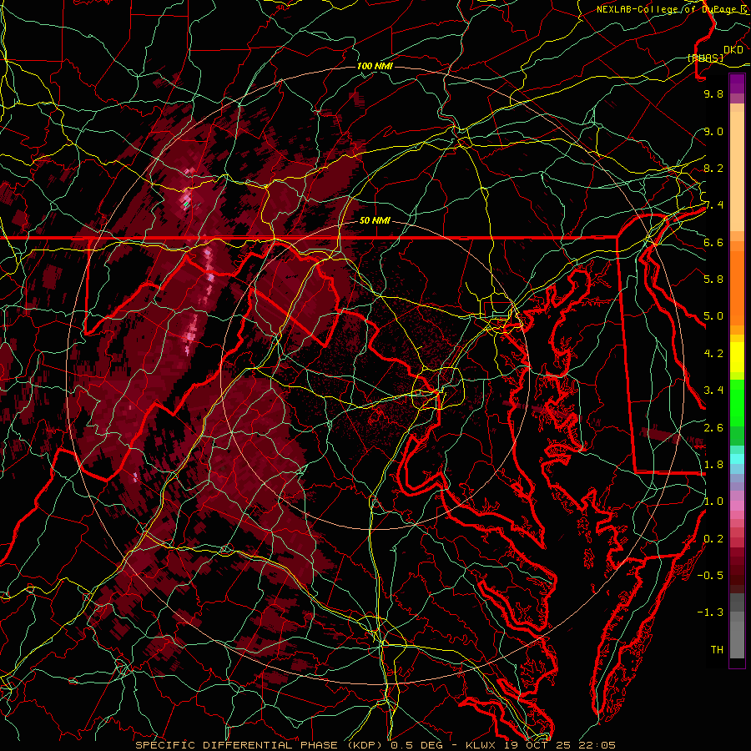Click the 8.2 value on the KDP scale
The height and width of the screenshot is (751, 751).
pyautogui.click(x=713, y=168)
